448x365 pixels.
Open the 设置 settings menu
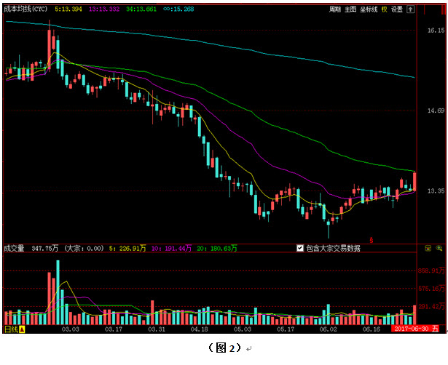397,10
